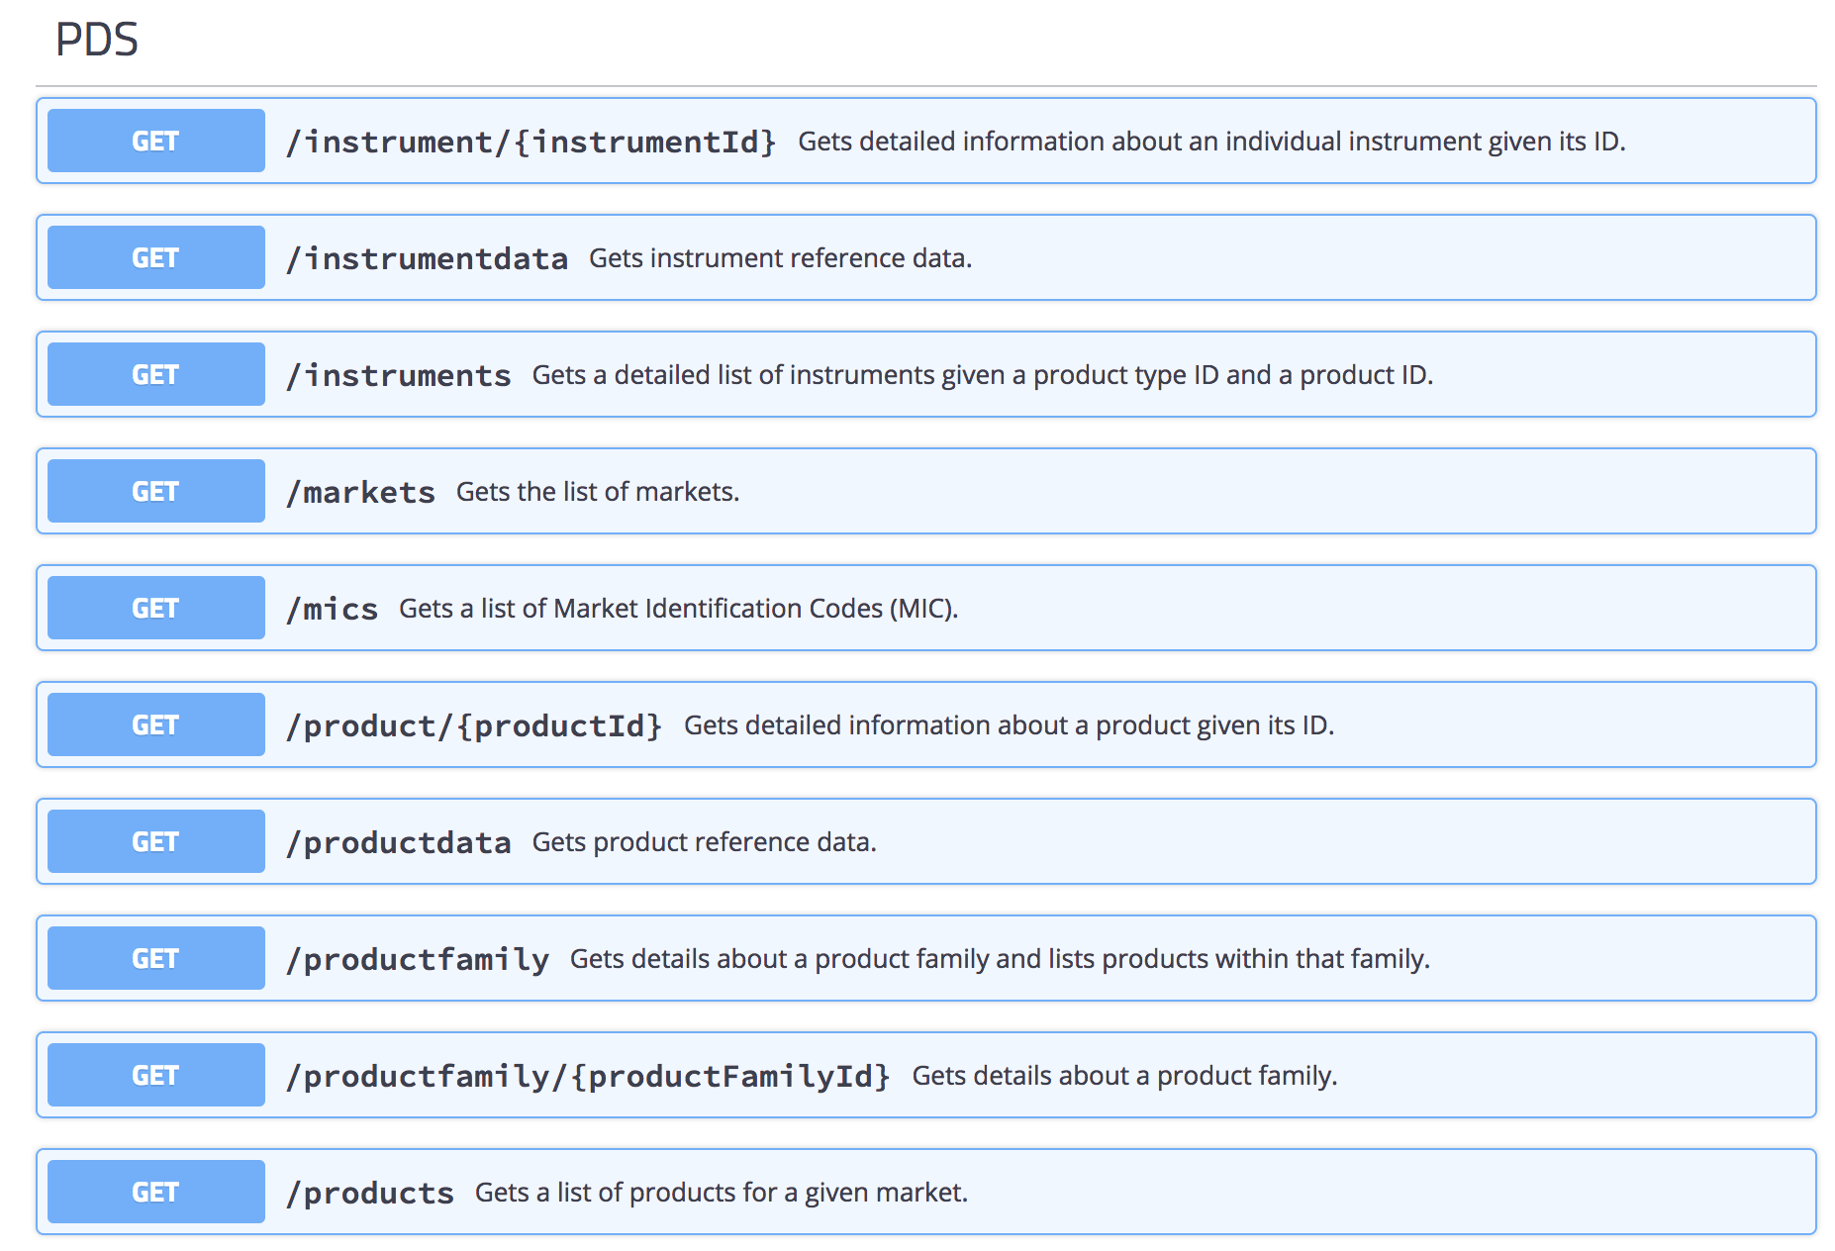Select the /productfamily/{productFamilyId} path text
This screenshot has height=1251, width=1835.
pyautogui.click(x=588, y=1075)
